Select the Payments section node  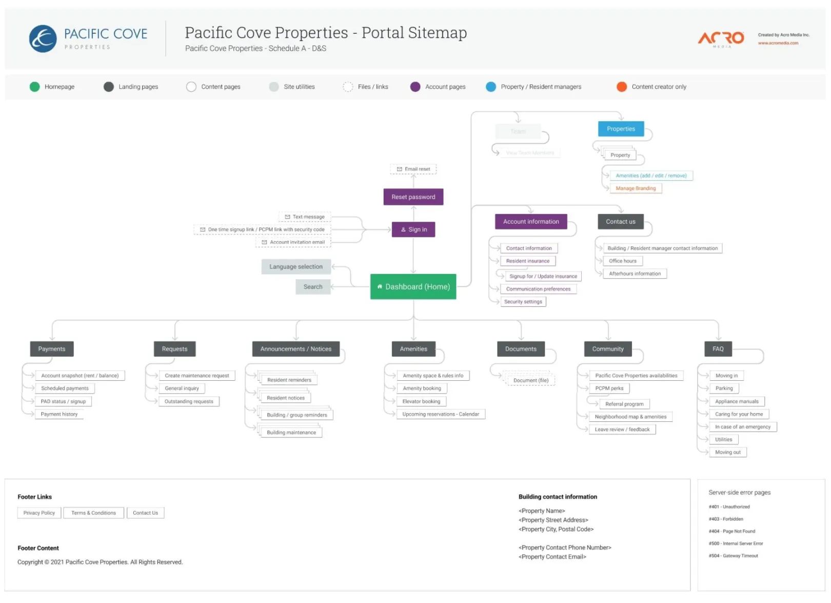click(x=52, y=349)
